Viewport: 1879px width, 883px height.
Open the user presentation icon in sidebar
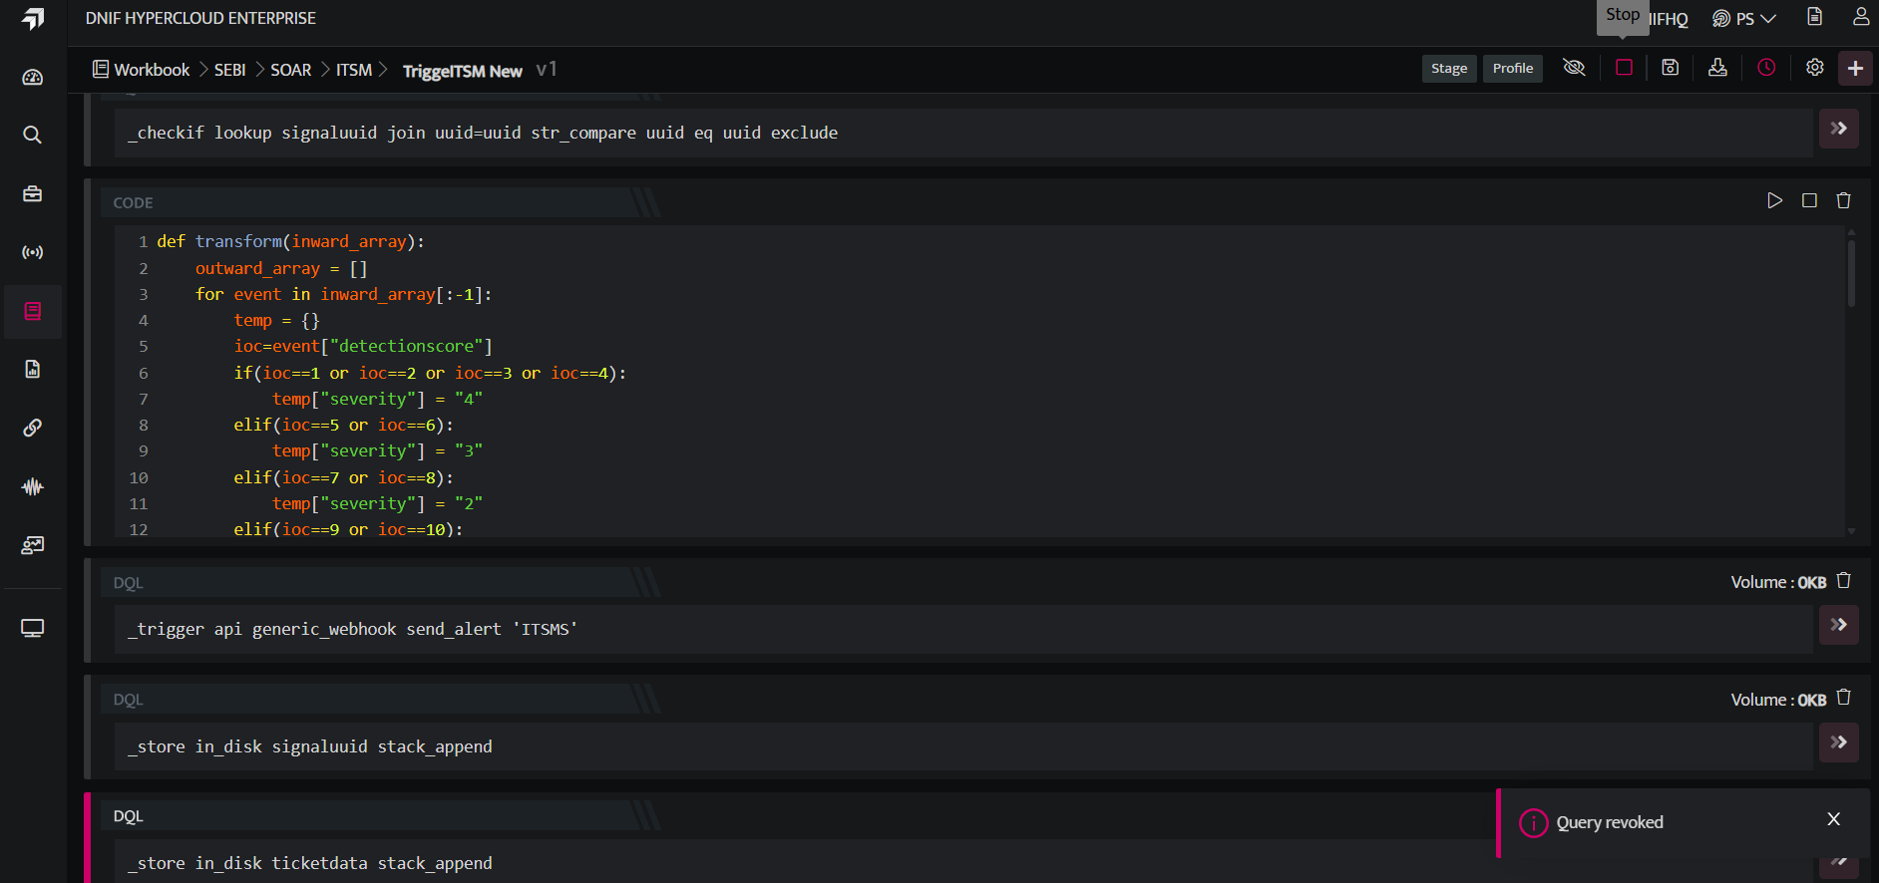pos(33,545)
